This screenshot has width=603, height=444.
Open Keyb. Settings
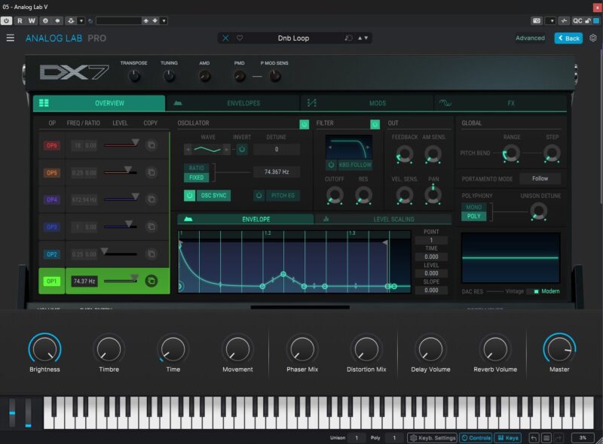[x=432, y=438]
